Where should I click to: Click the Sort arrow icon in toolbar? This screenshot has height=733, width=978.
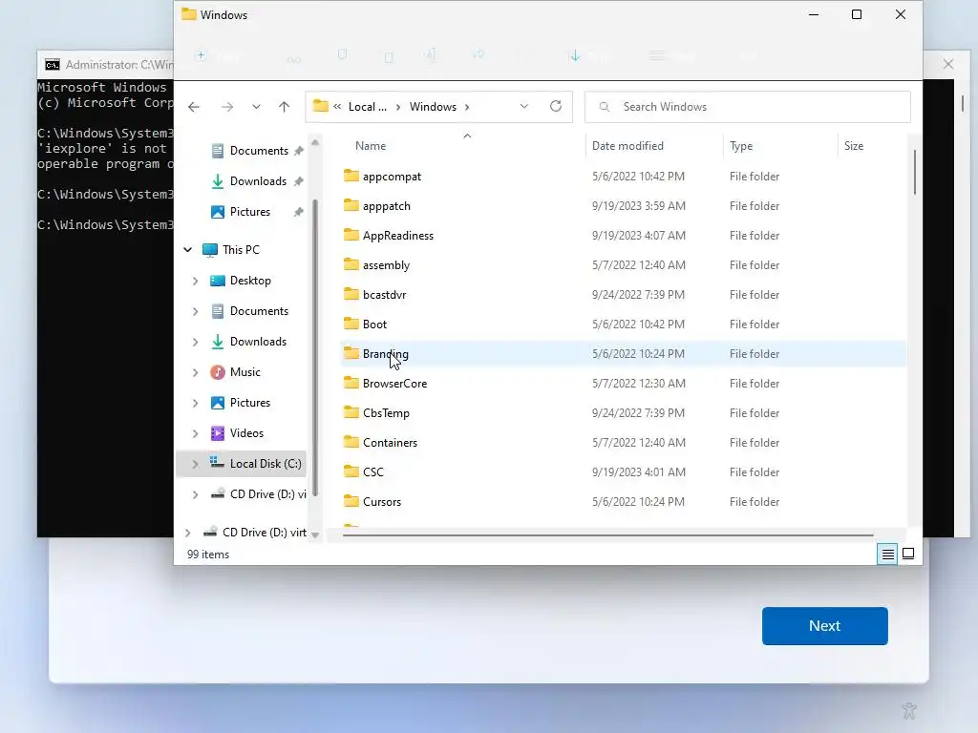pos(574,56)
